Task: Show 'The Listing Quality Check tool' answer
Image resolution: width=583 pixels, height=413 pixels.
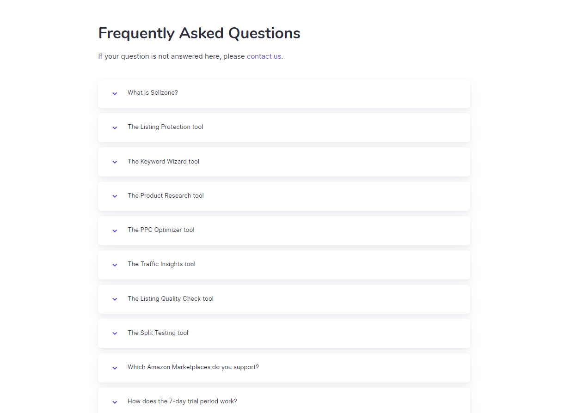Action: click(170, 299)
